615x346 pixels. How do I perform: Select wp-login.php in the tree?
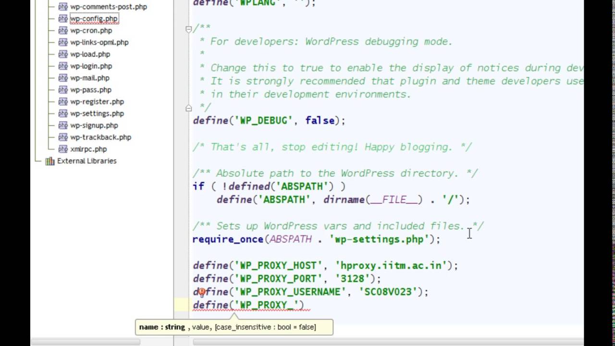coord(91,66)
